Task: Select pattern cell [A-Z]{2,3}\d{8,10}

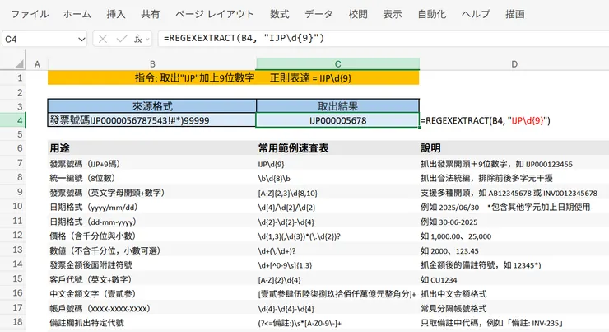Action: (x=337, y=193)
